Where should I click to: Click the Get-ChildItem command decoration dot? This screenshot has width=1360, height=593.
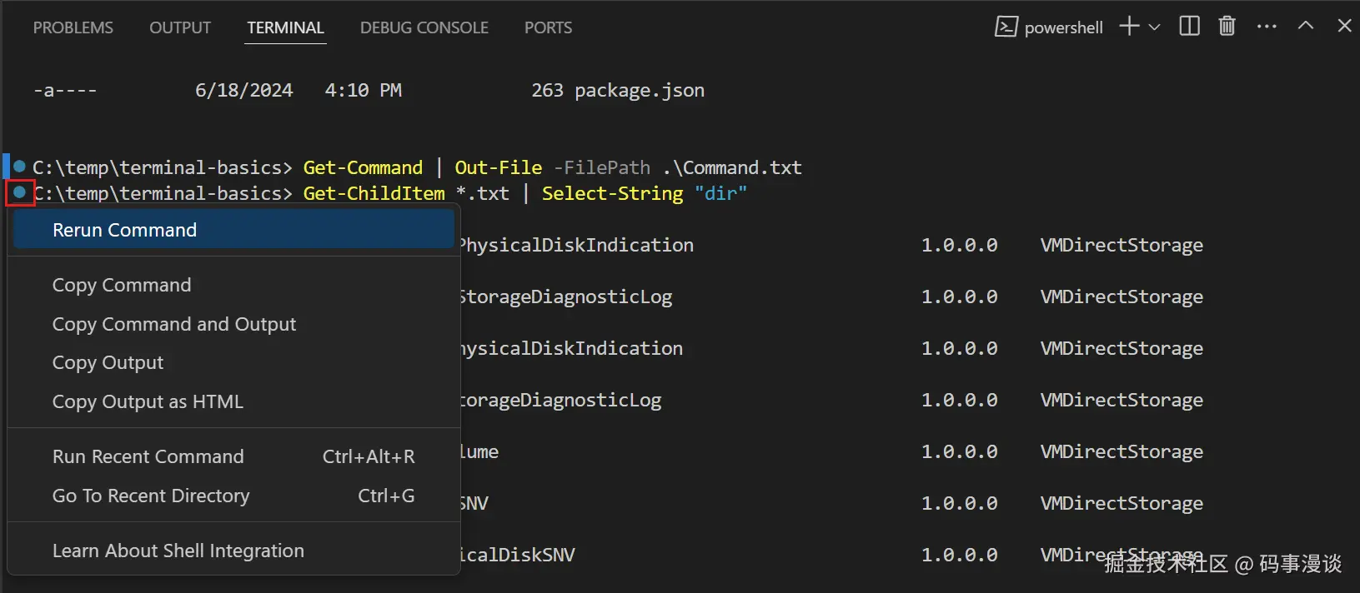(20, 192)
